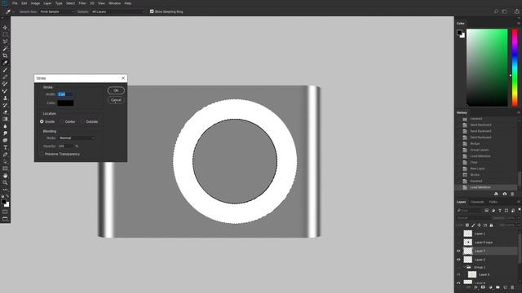Delete current state in History panel
This screenshot has width=522, height=293.
[x=512, y=194]
